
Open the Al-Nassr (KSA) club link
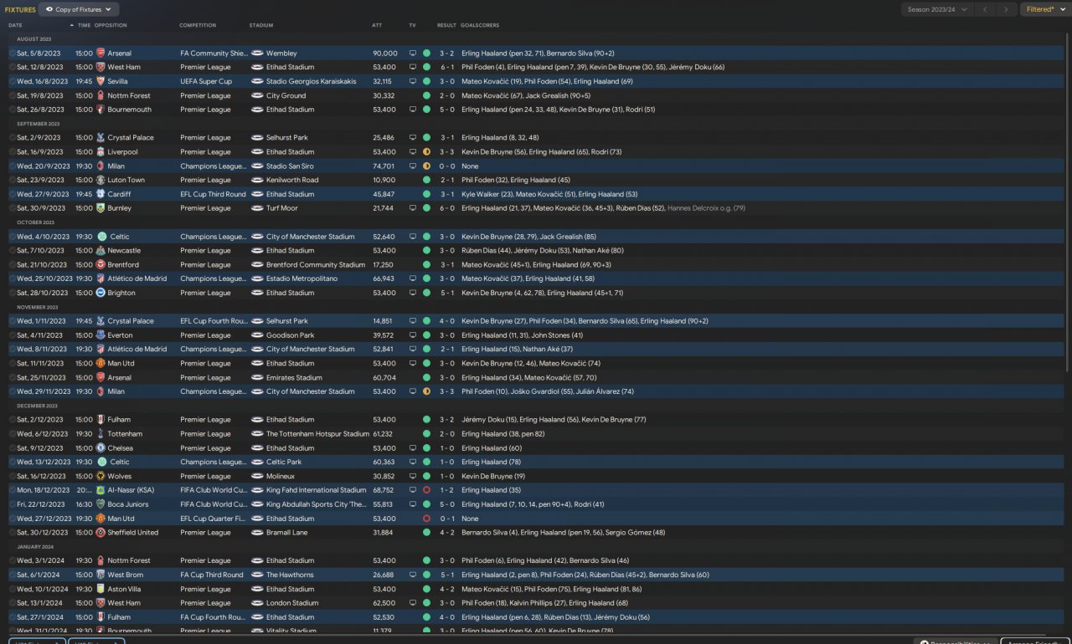tap(131, 490)
